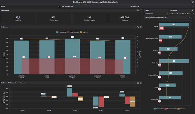Select the 195 Minuti pro capite card

(90, 18)
